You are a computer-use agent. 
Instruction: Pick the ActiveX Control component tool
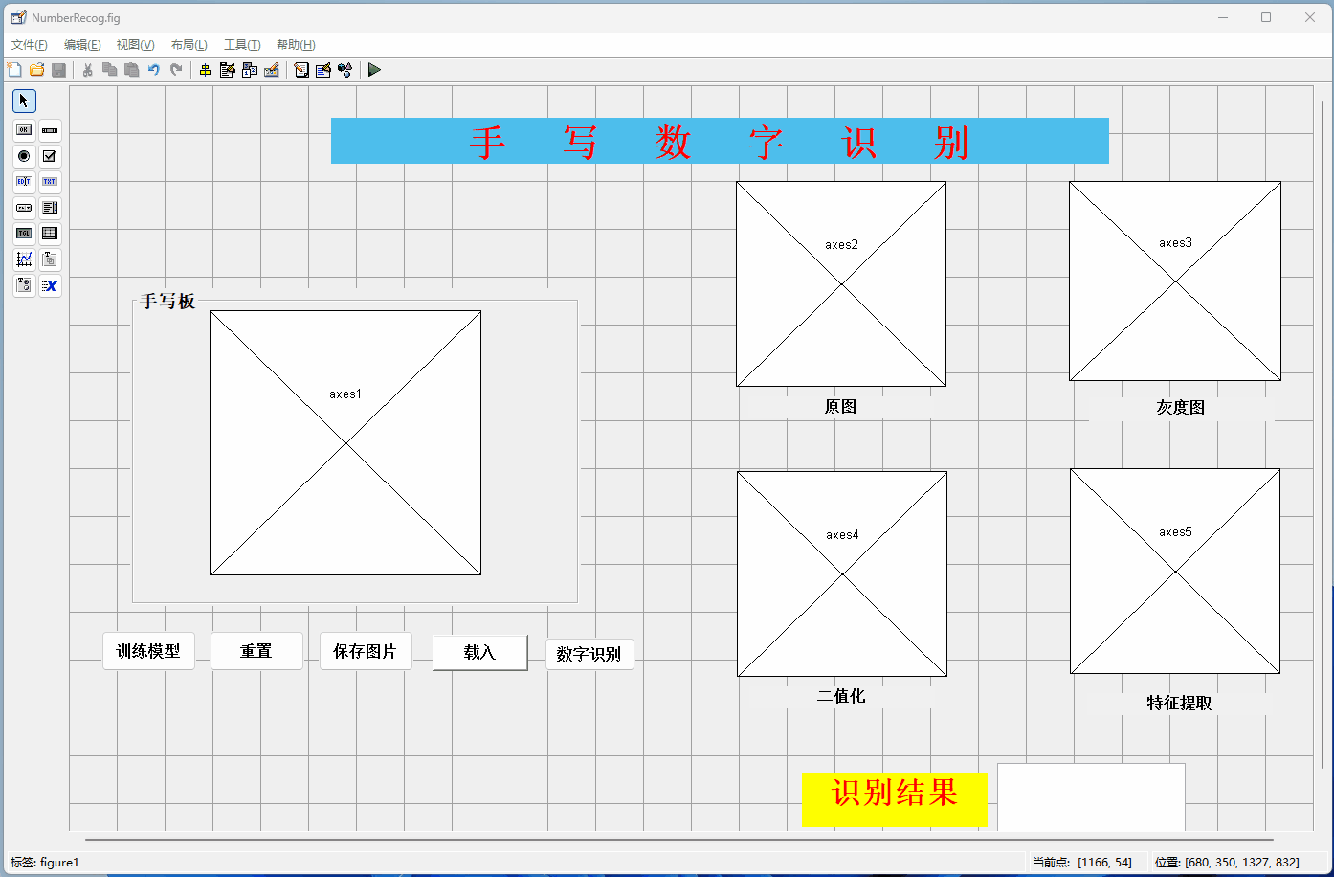click(x=50, y=284)
